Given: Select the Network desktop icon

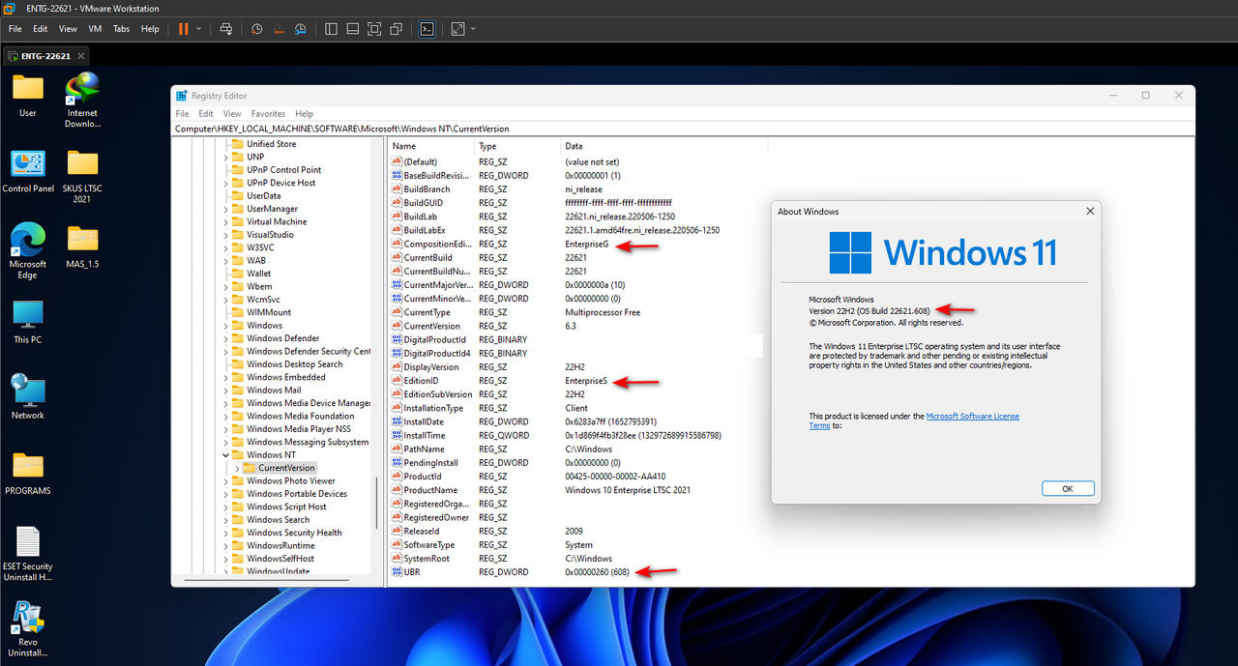Looking at the screenshot, I should (x=28, y=397).
